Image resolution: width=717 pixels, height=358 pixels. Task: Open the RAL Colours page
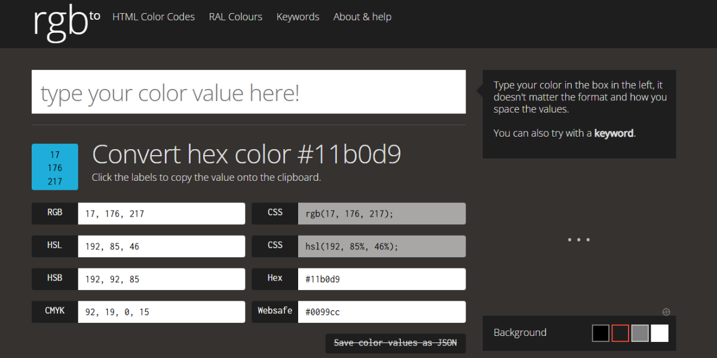pyautogui.click(x=235, y=17)
